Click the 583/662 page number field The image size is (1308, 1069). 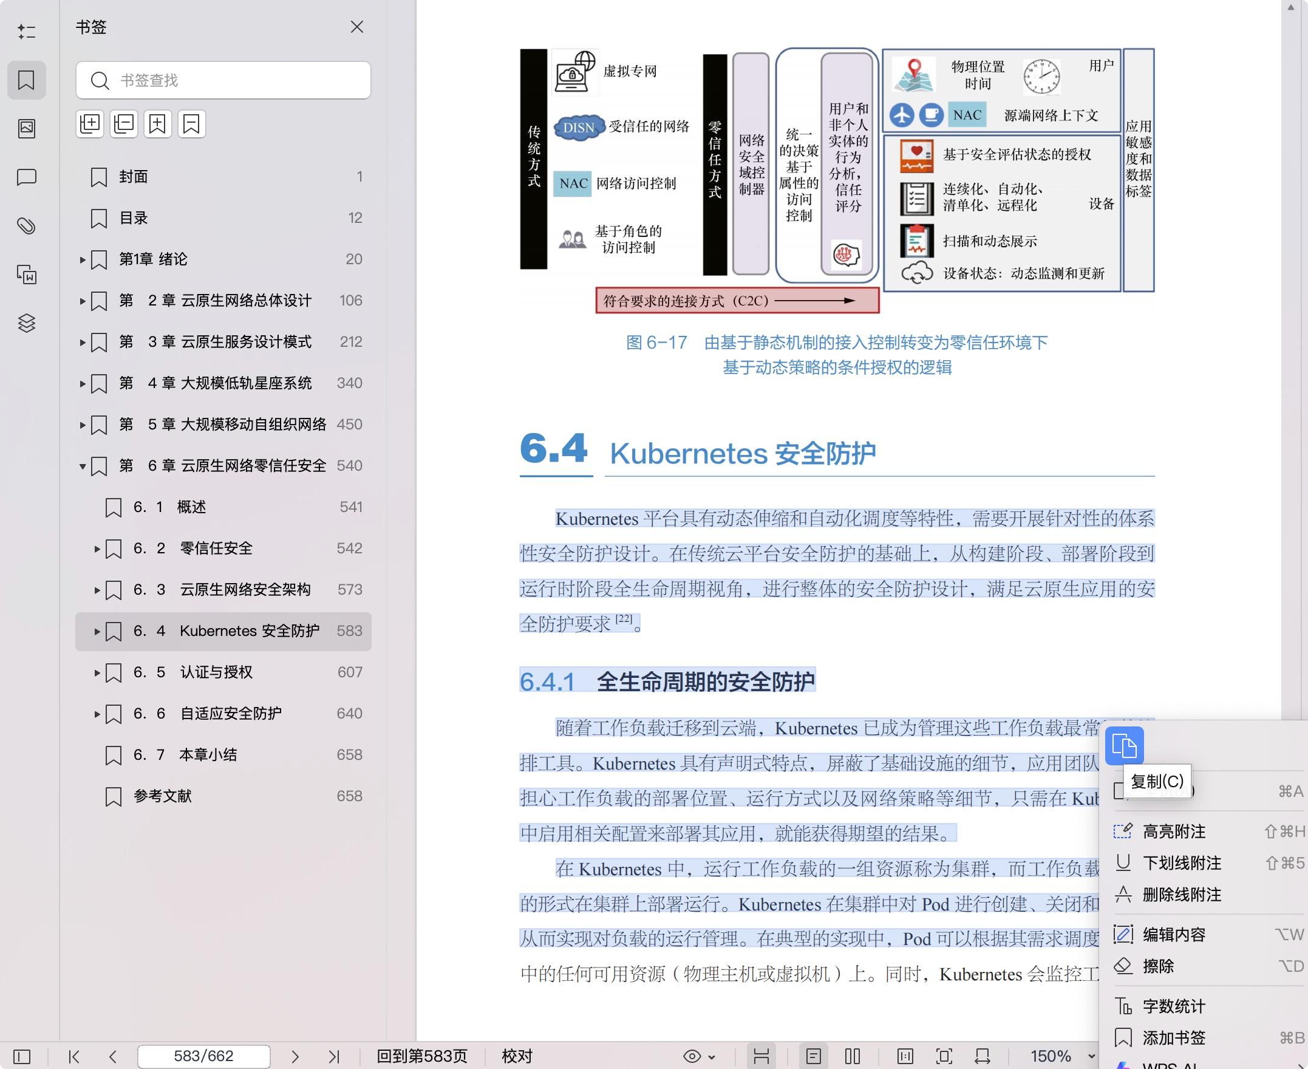point(204,1056)
